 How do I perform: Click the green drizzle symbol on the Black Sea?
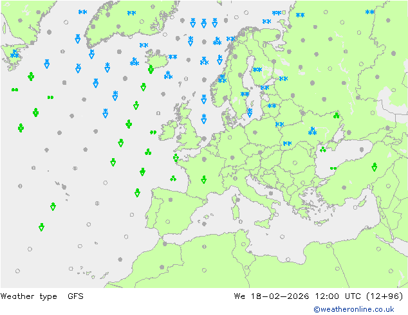pos(333,168)
